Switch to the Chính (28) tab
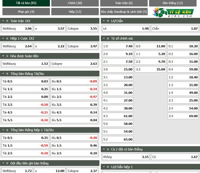 [x=75, y=3]
